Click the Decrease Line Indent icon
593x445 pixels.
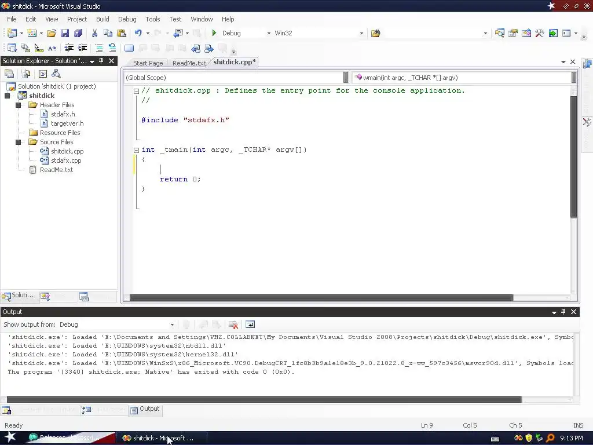click(69, 48)
